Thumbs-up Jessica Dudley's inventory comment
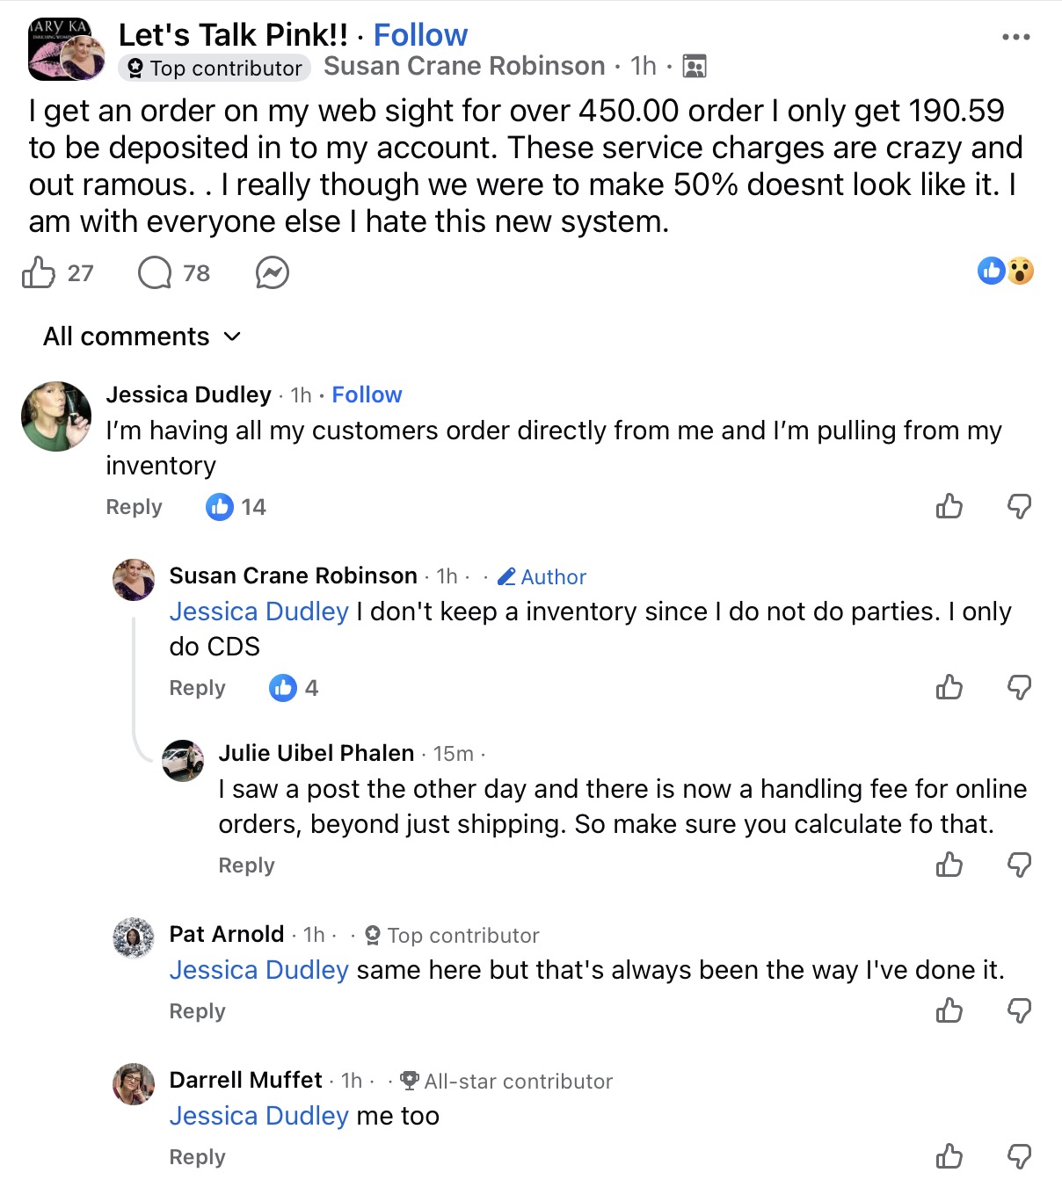This screenshot has width=1062, height=1187. [x=949, y=506]
